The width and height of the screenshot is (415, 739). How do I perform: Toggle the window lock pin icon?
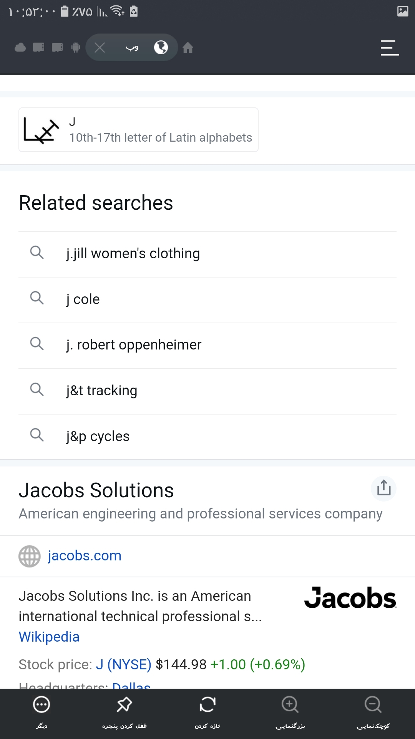(x=124, y=705)
